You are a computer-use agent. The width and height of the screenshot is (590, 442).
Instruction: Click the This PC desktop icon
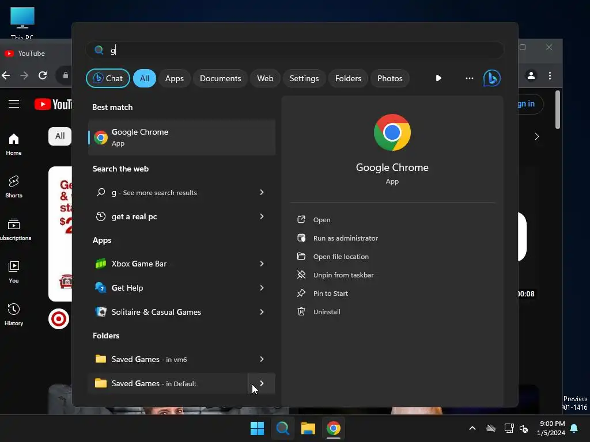[x=22, y=22]
